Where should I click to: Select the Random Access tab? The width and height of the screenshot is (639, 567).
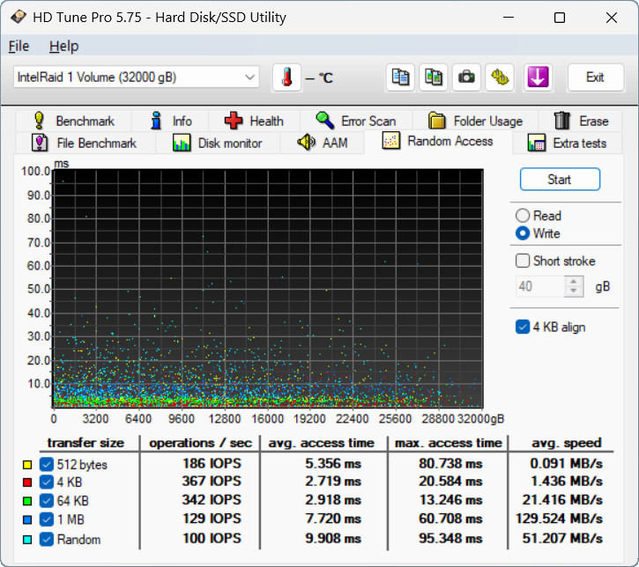(x=438, y=141)
